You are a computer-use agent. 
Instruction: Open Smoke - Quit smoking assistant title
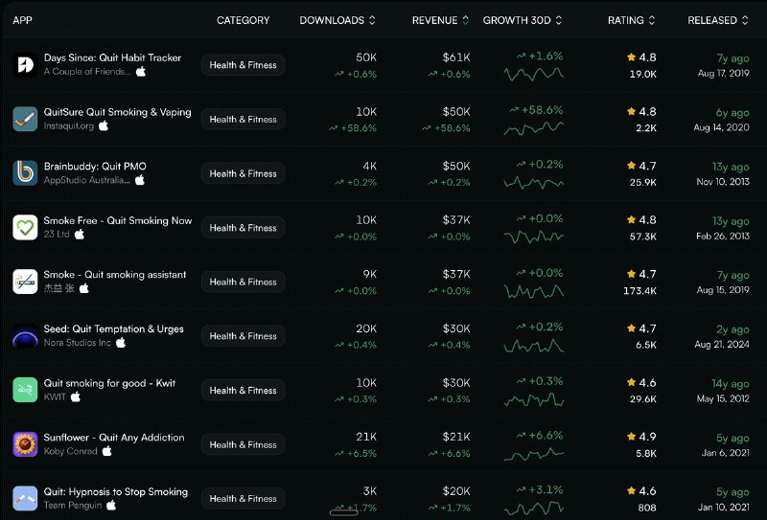pos(115,275)
